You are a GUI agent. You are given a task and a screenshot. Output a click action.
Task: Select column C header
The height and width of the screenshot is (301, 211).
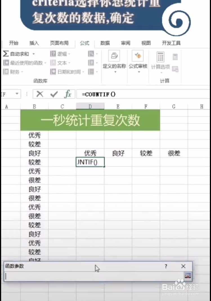(62, 106)
